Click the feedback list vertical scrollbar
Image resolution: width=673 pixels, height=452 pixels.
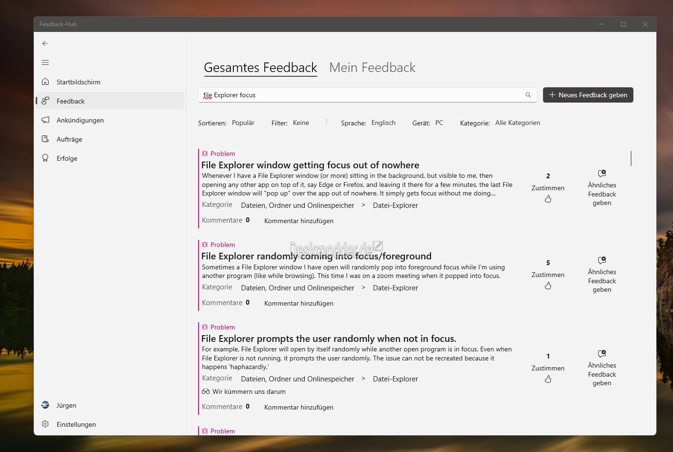(631, 158)
